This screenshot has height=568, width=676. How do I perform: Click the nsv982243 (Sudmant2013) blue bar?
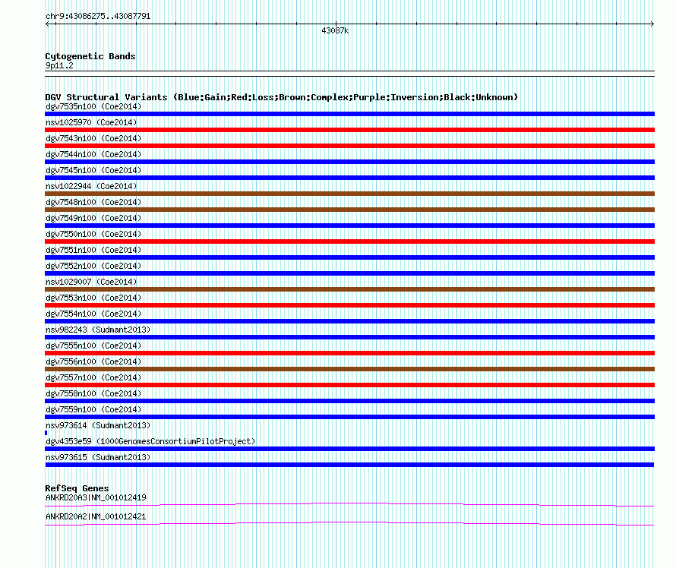click(x=349, y=337)
